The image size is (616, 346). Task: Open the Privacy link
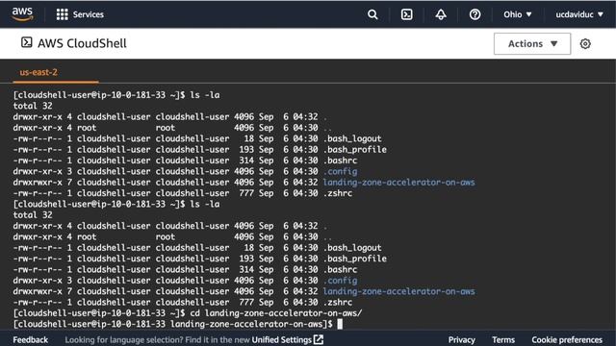tap(462, 339)
